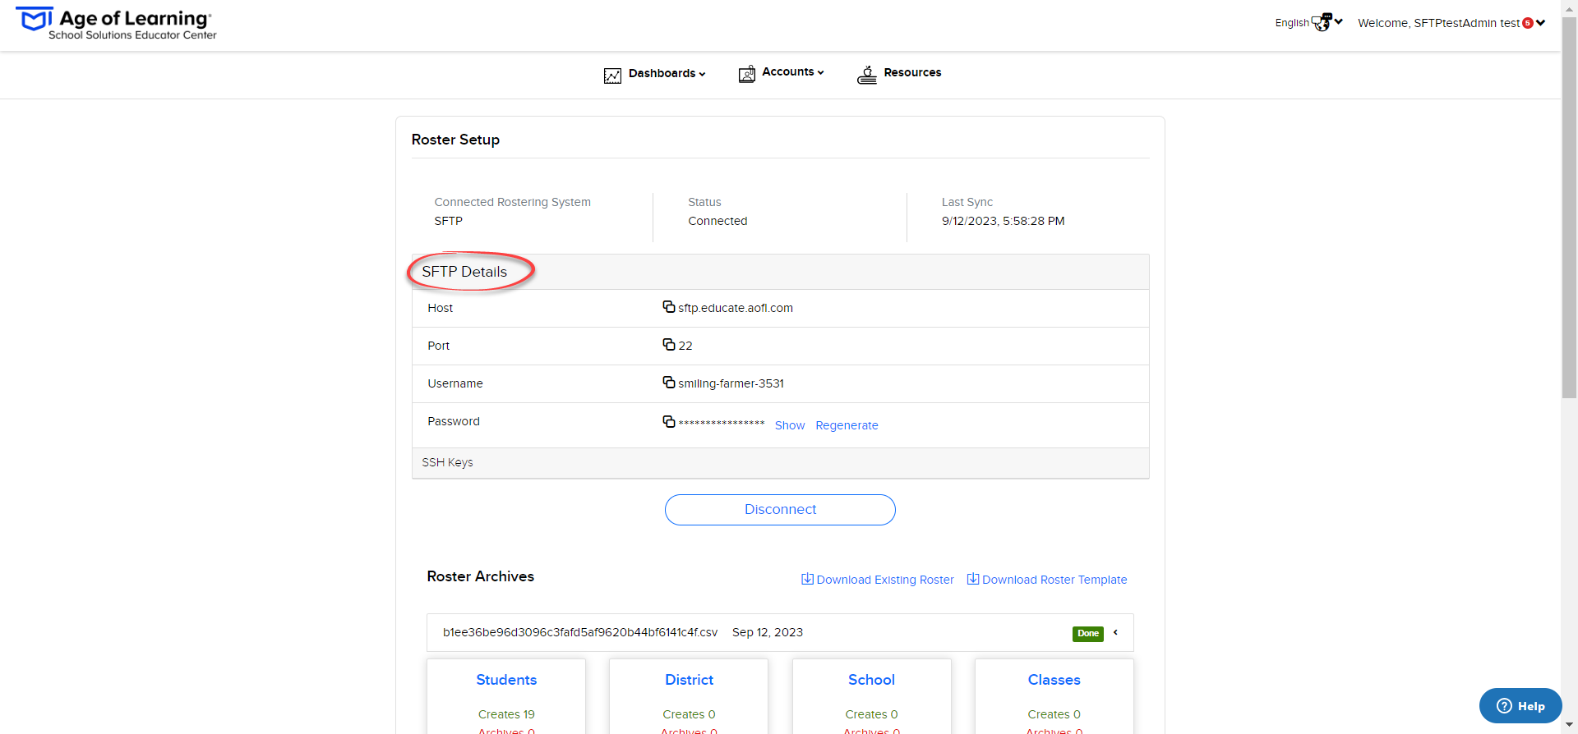1578x734 pixels.
Task: Collapse the roster archive row chevron
Action: point(1115,632)
